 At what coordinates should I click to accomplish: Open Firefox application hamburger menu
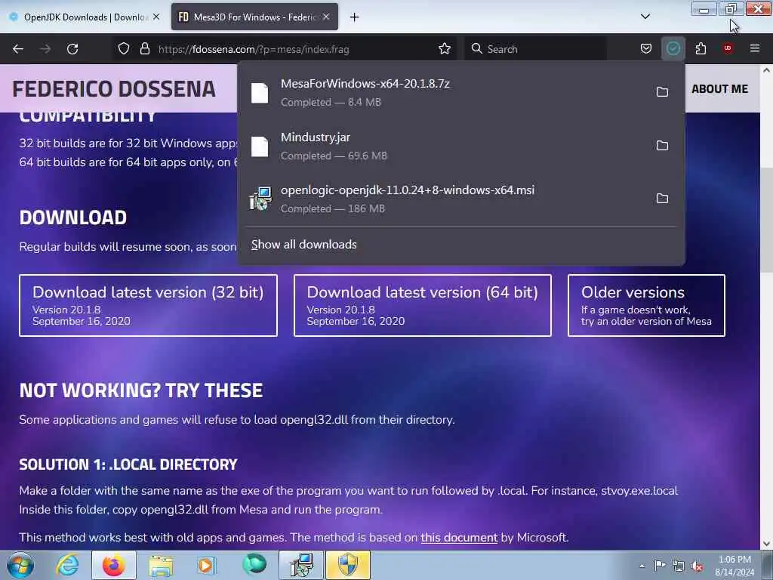[x=755, y=49]
